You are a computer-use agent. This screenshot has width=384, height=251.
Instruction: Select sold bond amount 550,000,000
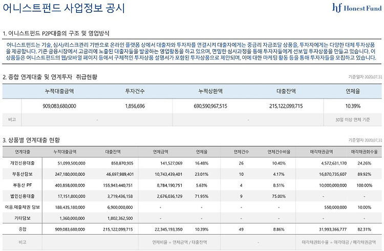(x=335, y=207)
